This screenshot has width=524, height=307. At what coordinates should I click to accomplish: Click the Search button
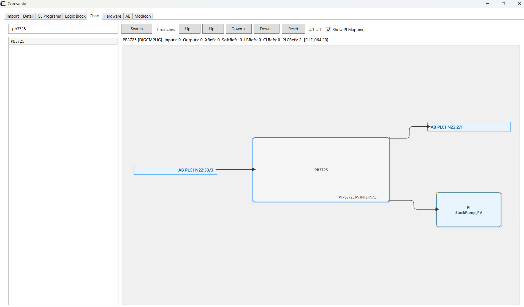(x=136, y=29)
